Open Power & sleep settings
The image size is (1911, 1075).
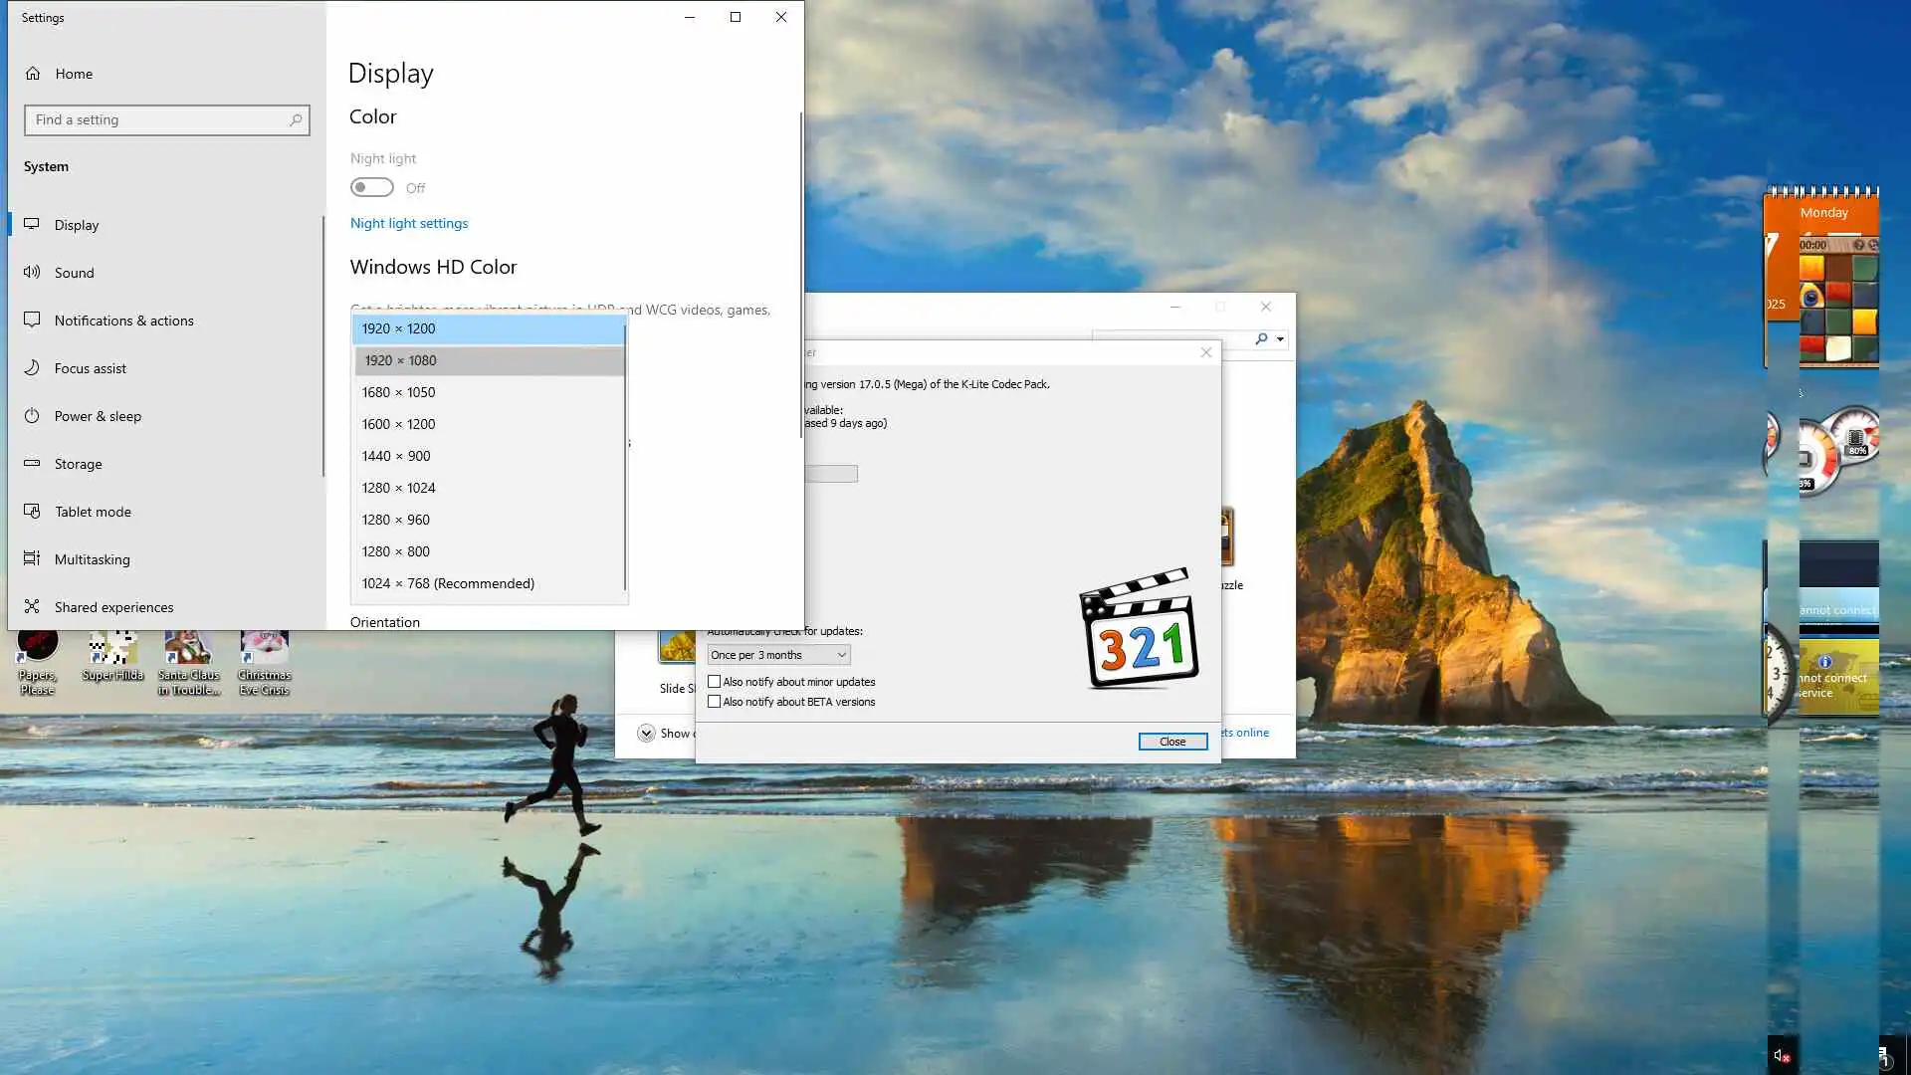[x=98, y=416]
